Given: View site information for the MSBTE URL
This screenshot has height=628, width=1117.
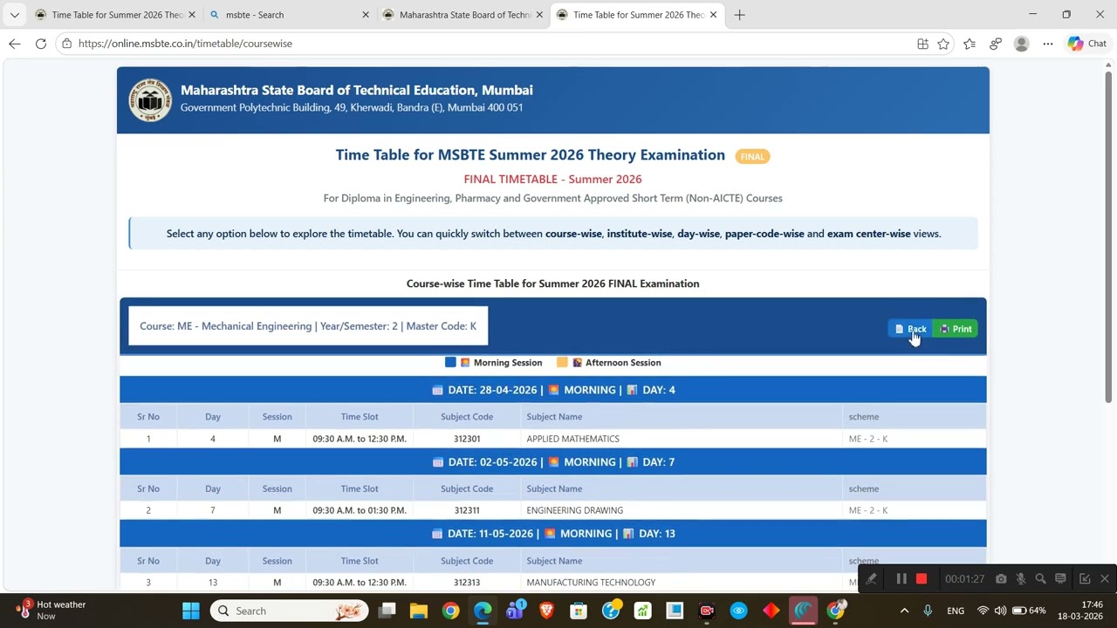Looking at the screenshot, I should [66, 44].
